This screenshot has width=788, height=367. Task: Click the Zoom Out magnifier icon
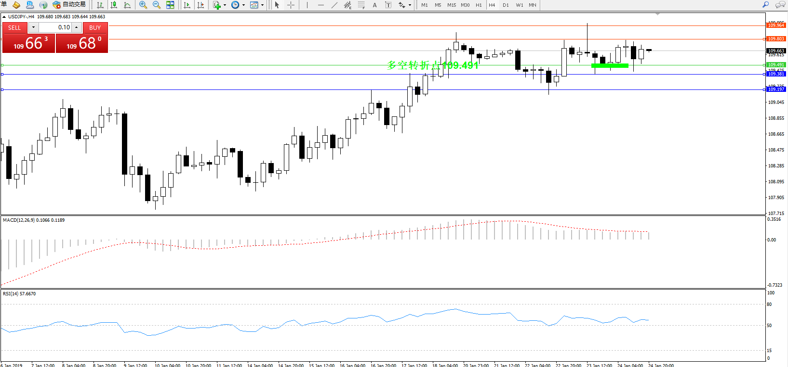click(157, 5)
